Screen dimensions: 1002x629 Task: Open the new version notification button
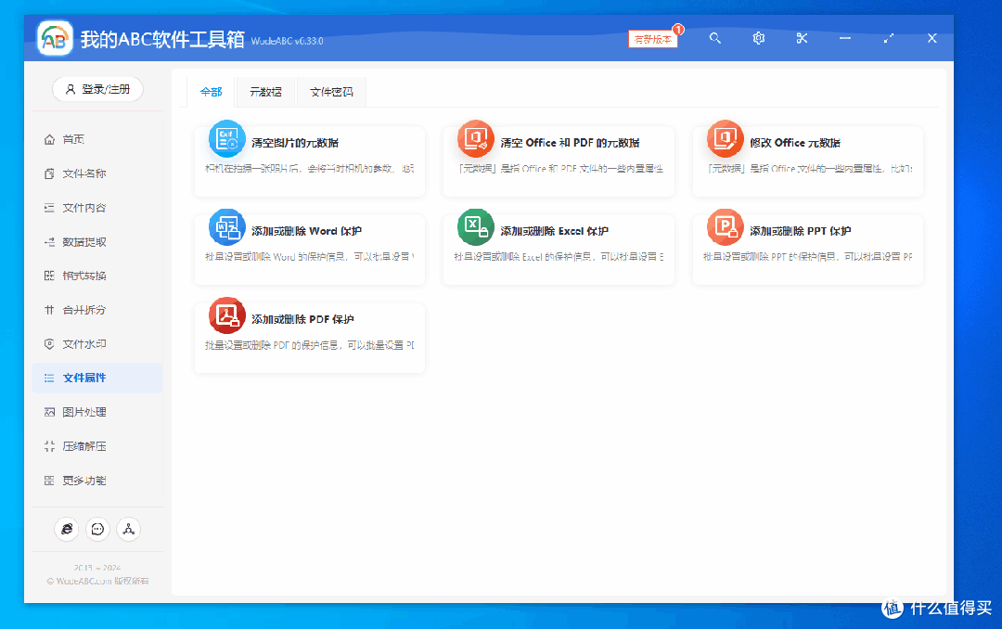pos(652,39)
